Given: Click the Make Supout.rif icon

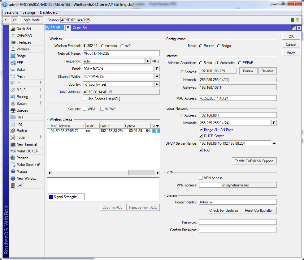Looking at the screenshot, I should 13,165.
